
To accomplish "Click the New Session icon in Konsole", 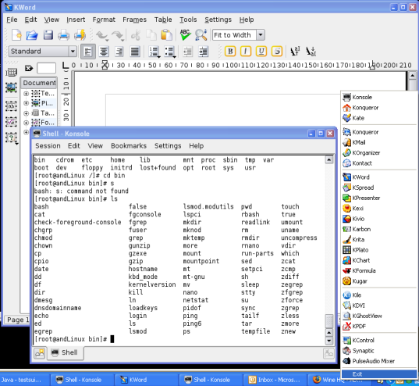I will (40, 353).
